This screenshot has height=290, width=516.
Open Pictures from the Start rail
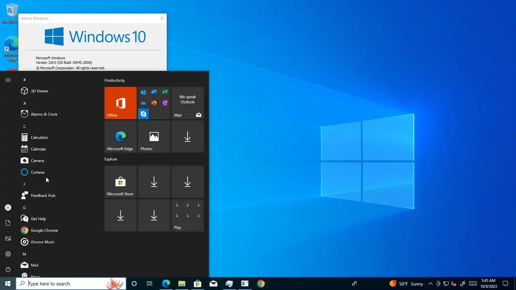(8, 238)
